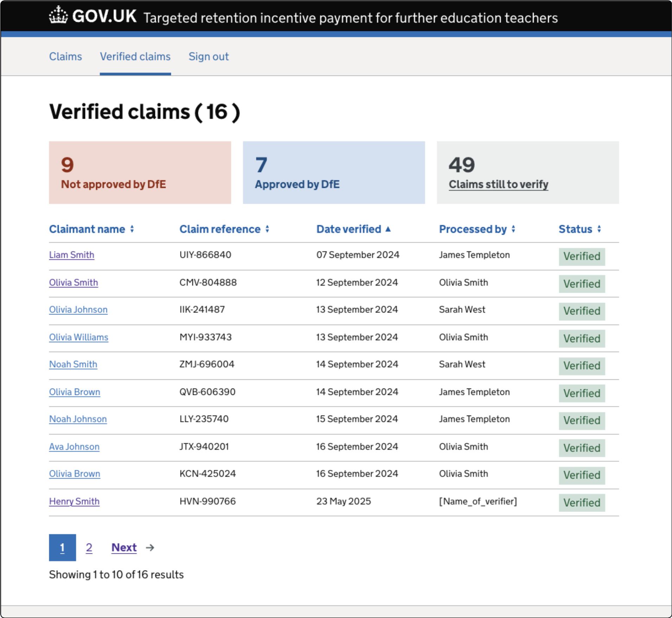Click the Next pagination arrow
672x618 pixels.
tap(150, 547)
